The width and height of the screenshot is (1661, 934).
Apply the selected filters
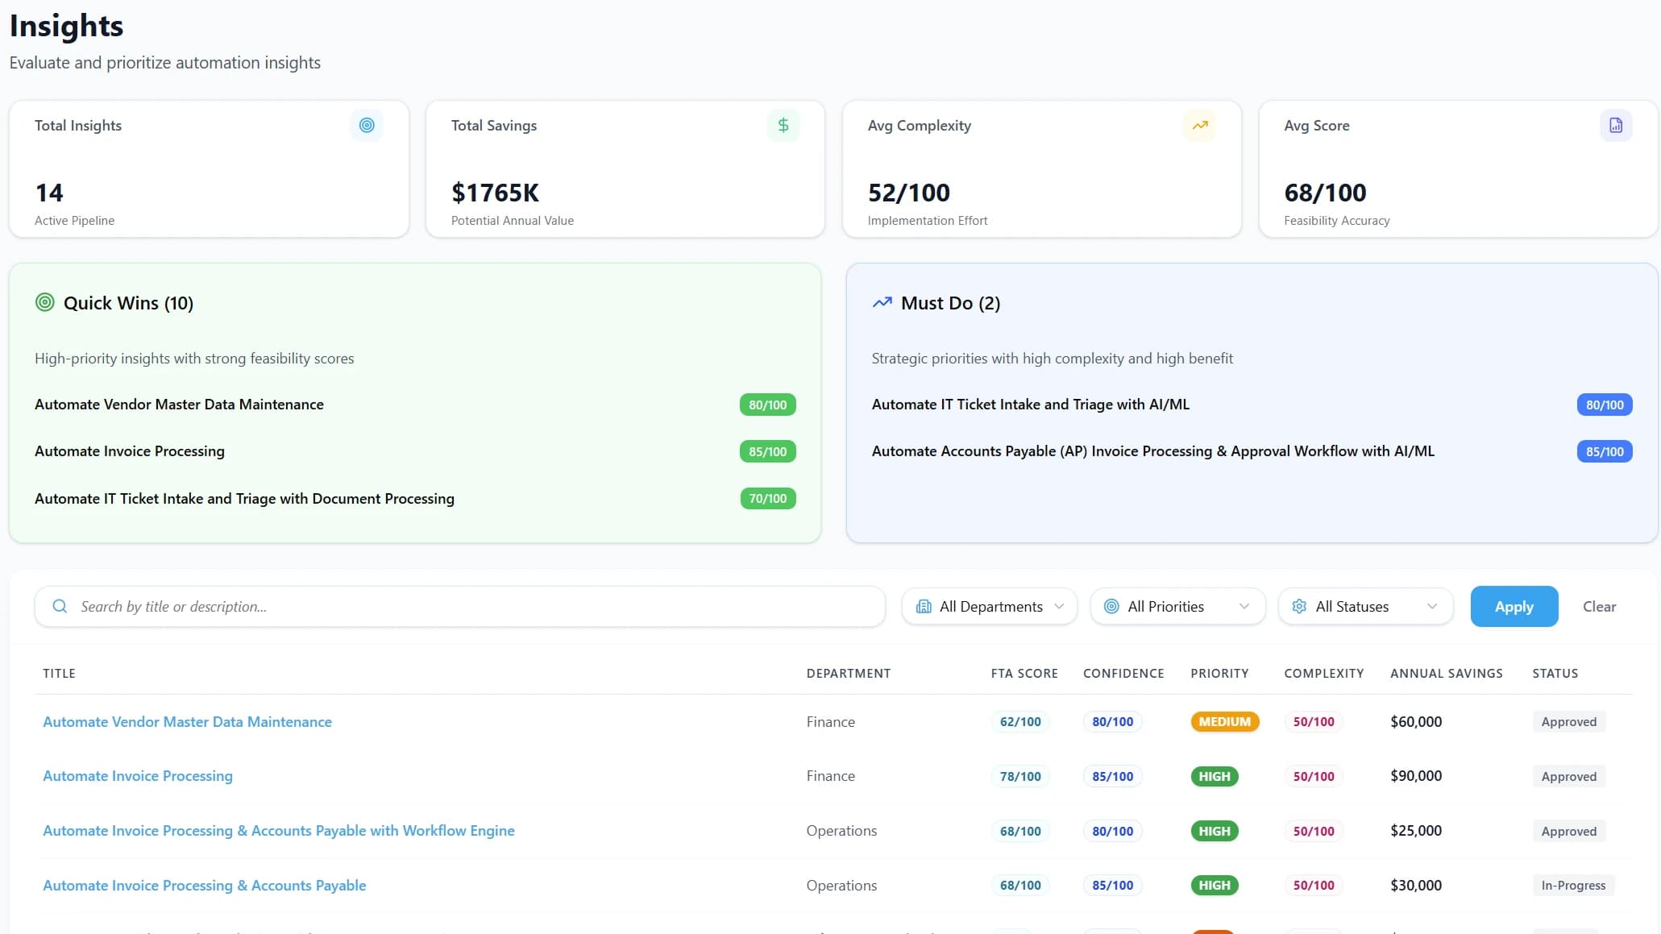pyautogui.click(x=1514, y=606)
